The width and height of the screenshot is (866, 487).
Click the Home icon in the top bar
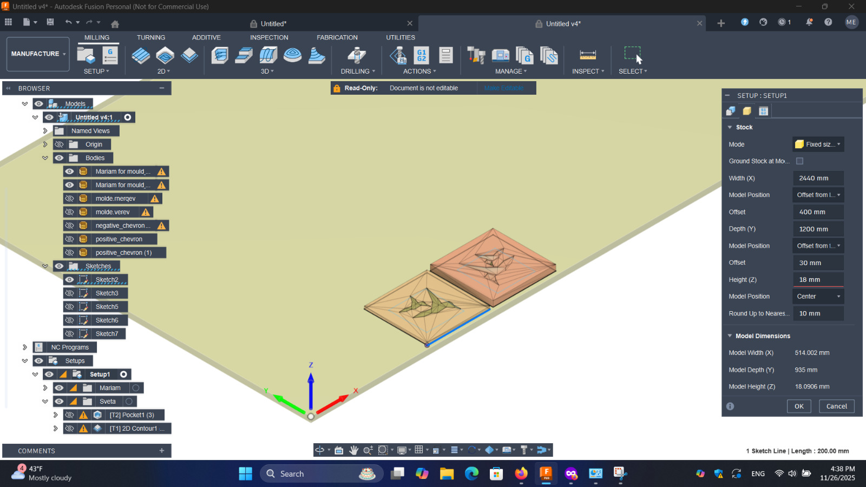(x=115, y=24)
